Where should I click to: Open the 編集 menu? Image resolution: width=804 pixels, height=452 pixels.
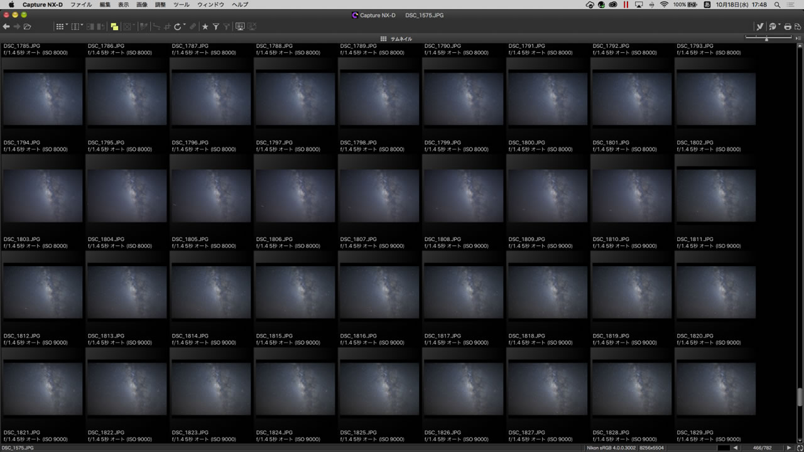pos(105,4)
